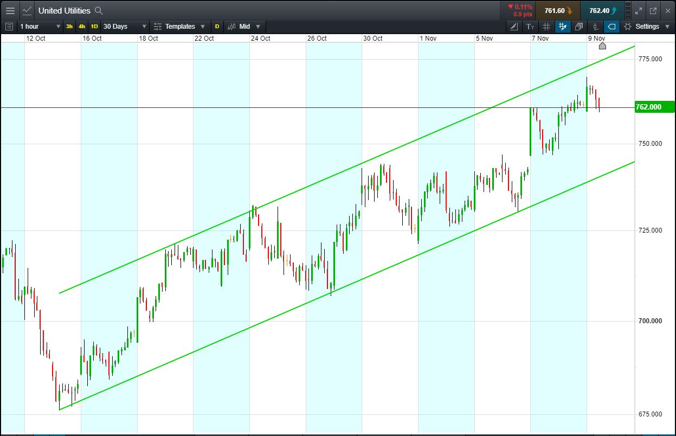The width and height of the screenshot is (676, 436).
Task: Open the hamburger main menu
Action: coord(10,10)
